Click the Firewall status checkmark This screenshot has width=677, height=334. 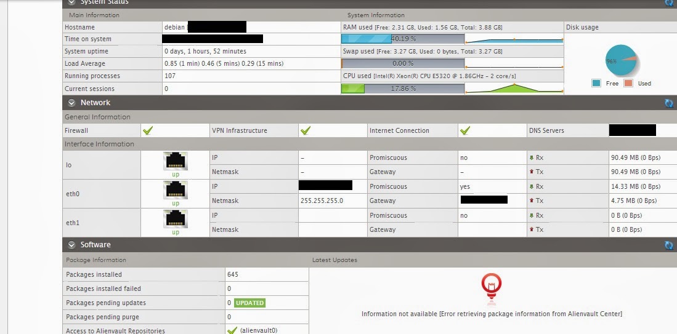(x=148, y=130)
